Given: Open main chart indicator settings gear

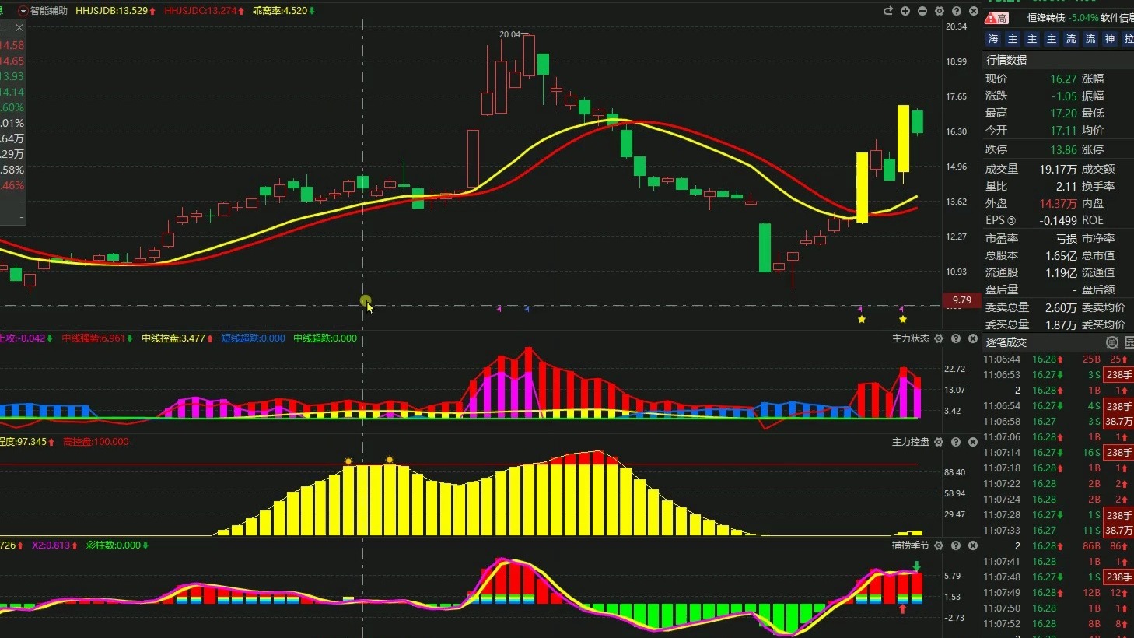Looking at the screenshot, I should [940, 11].
